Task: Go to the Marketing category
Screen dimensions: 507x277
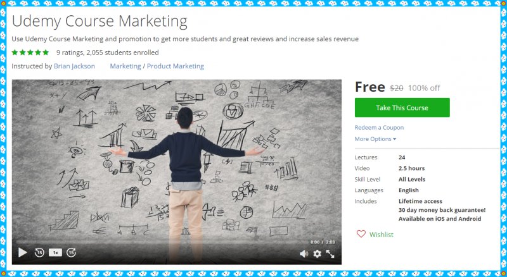Action: (125, 66)
